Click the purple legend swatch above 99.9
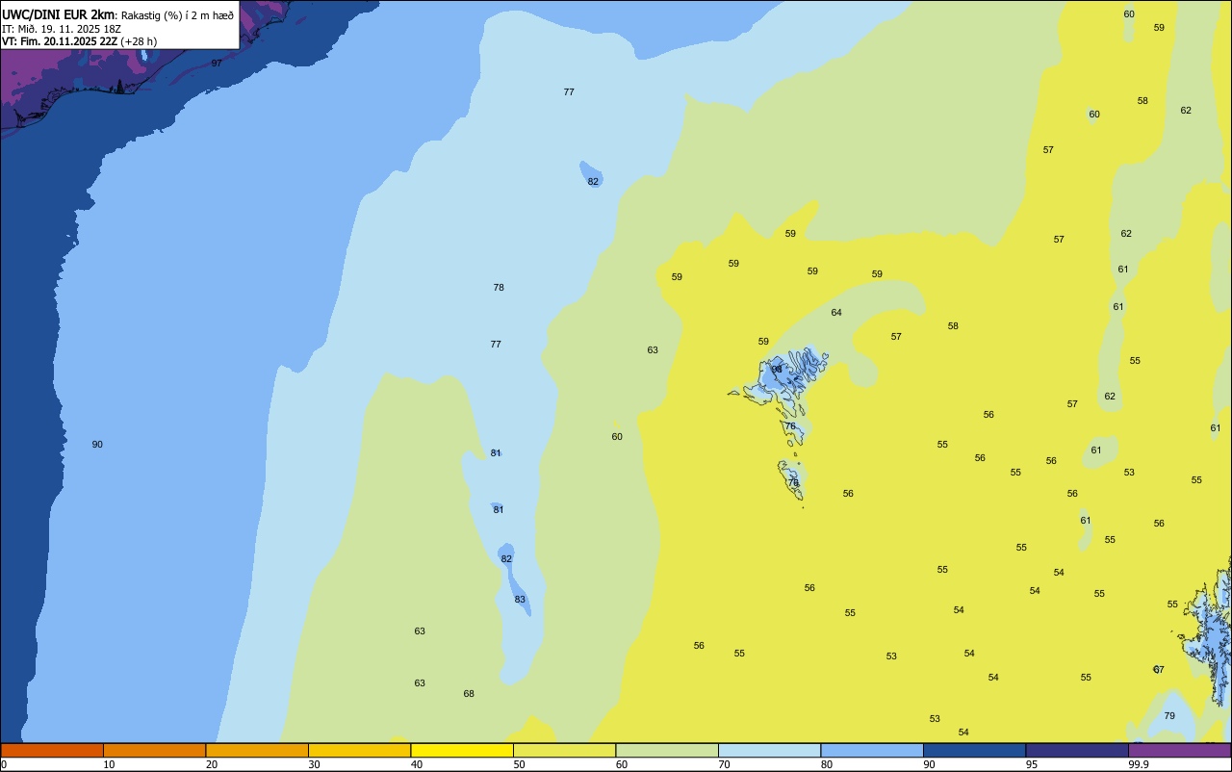Screen dimensions: 1232x772 click(1179, 750)
